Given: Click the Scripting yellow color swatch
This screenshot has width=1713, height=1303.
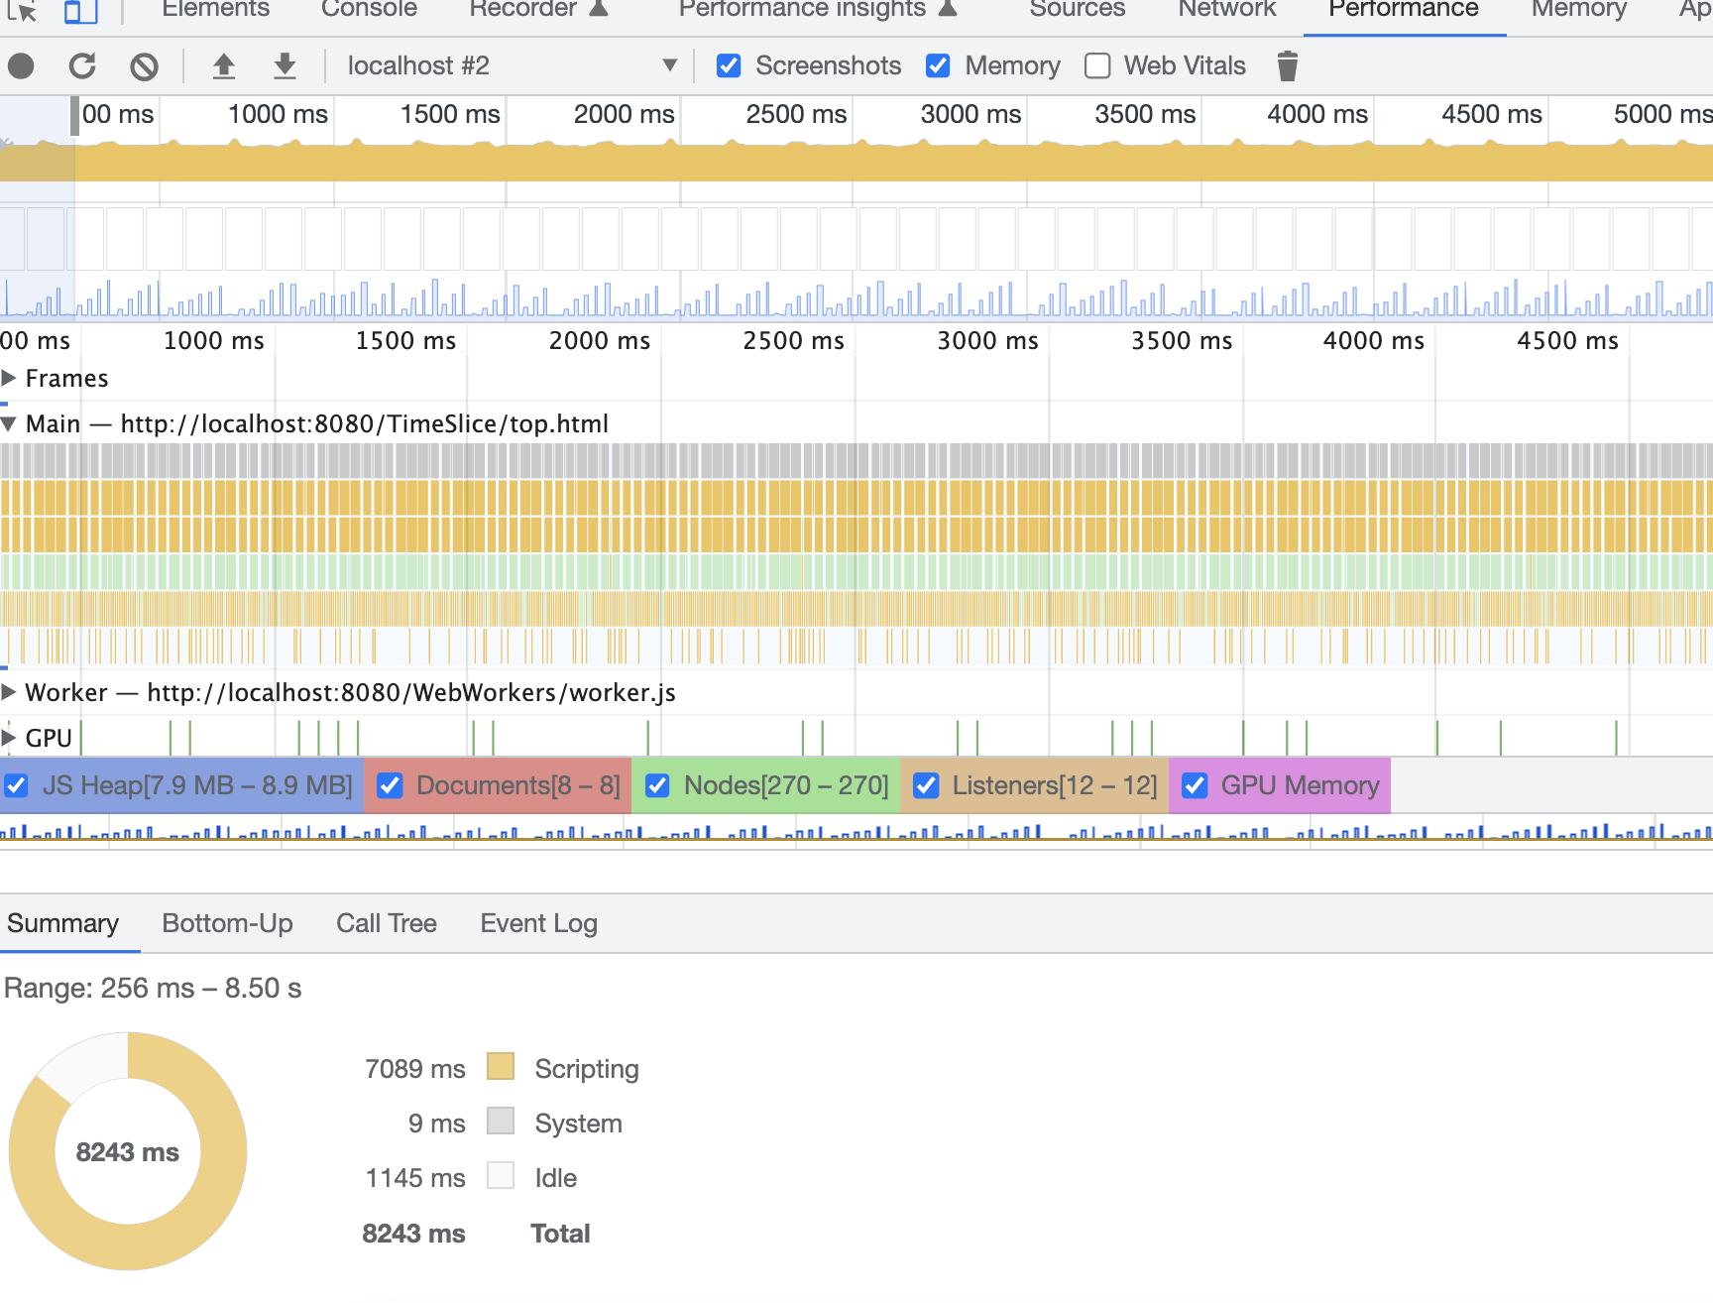Looking at the screenshot, I should tap(501, 1067).
